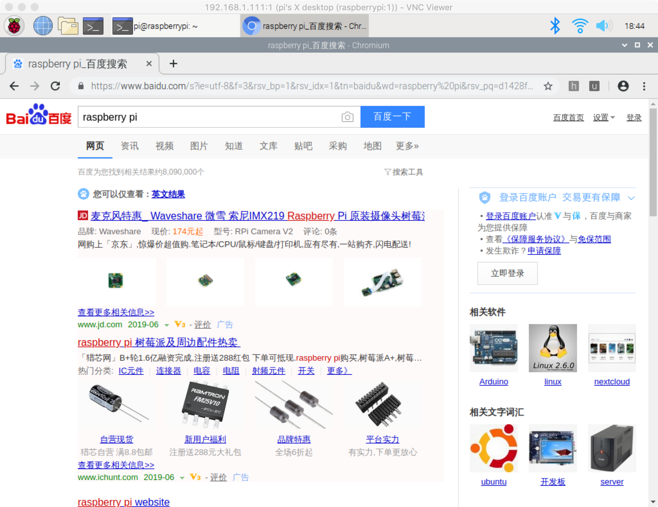This screenshot has height=507, width=658.
Task: Switch to the 视频 video tab
Action: coord(164,146)
